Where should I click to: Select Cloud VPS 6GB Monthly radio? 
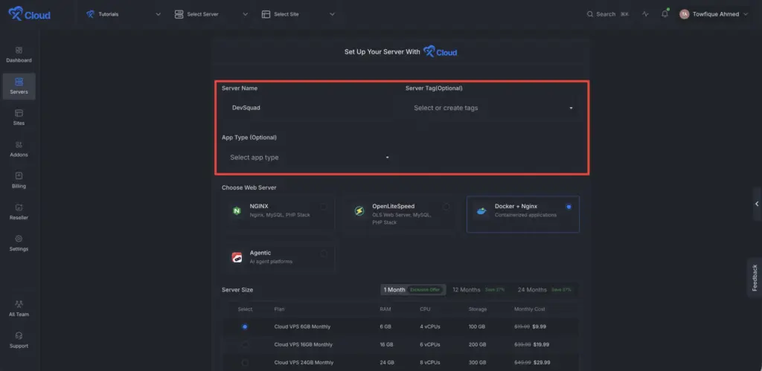[244, 326]
